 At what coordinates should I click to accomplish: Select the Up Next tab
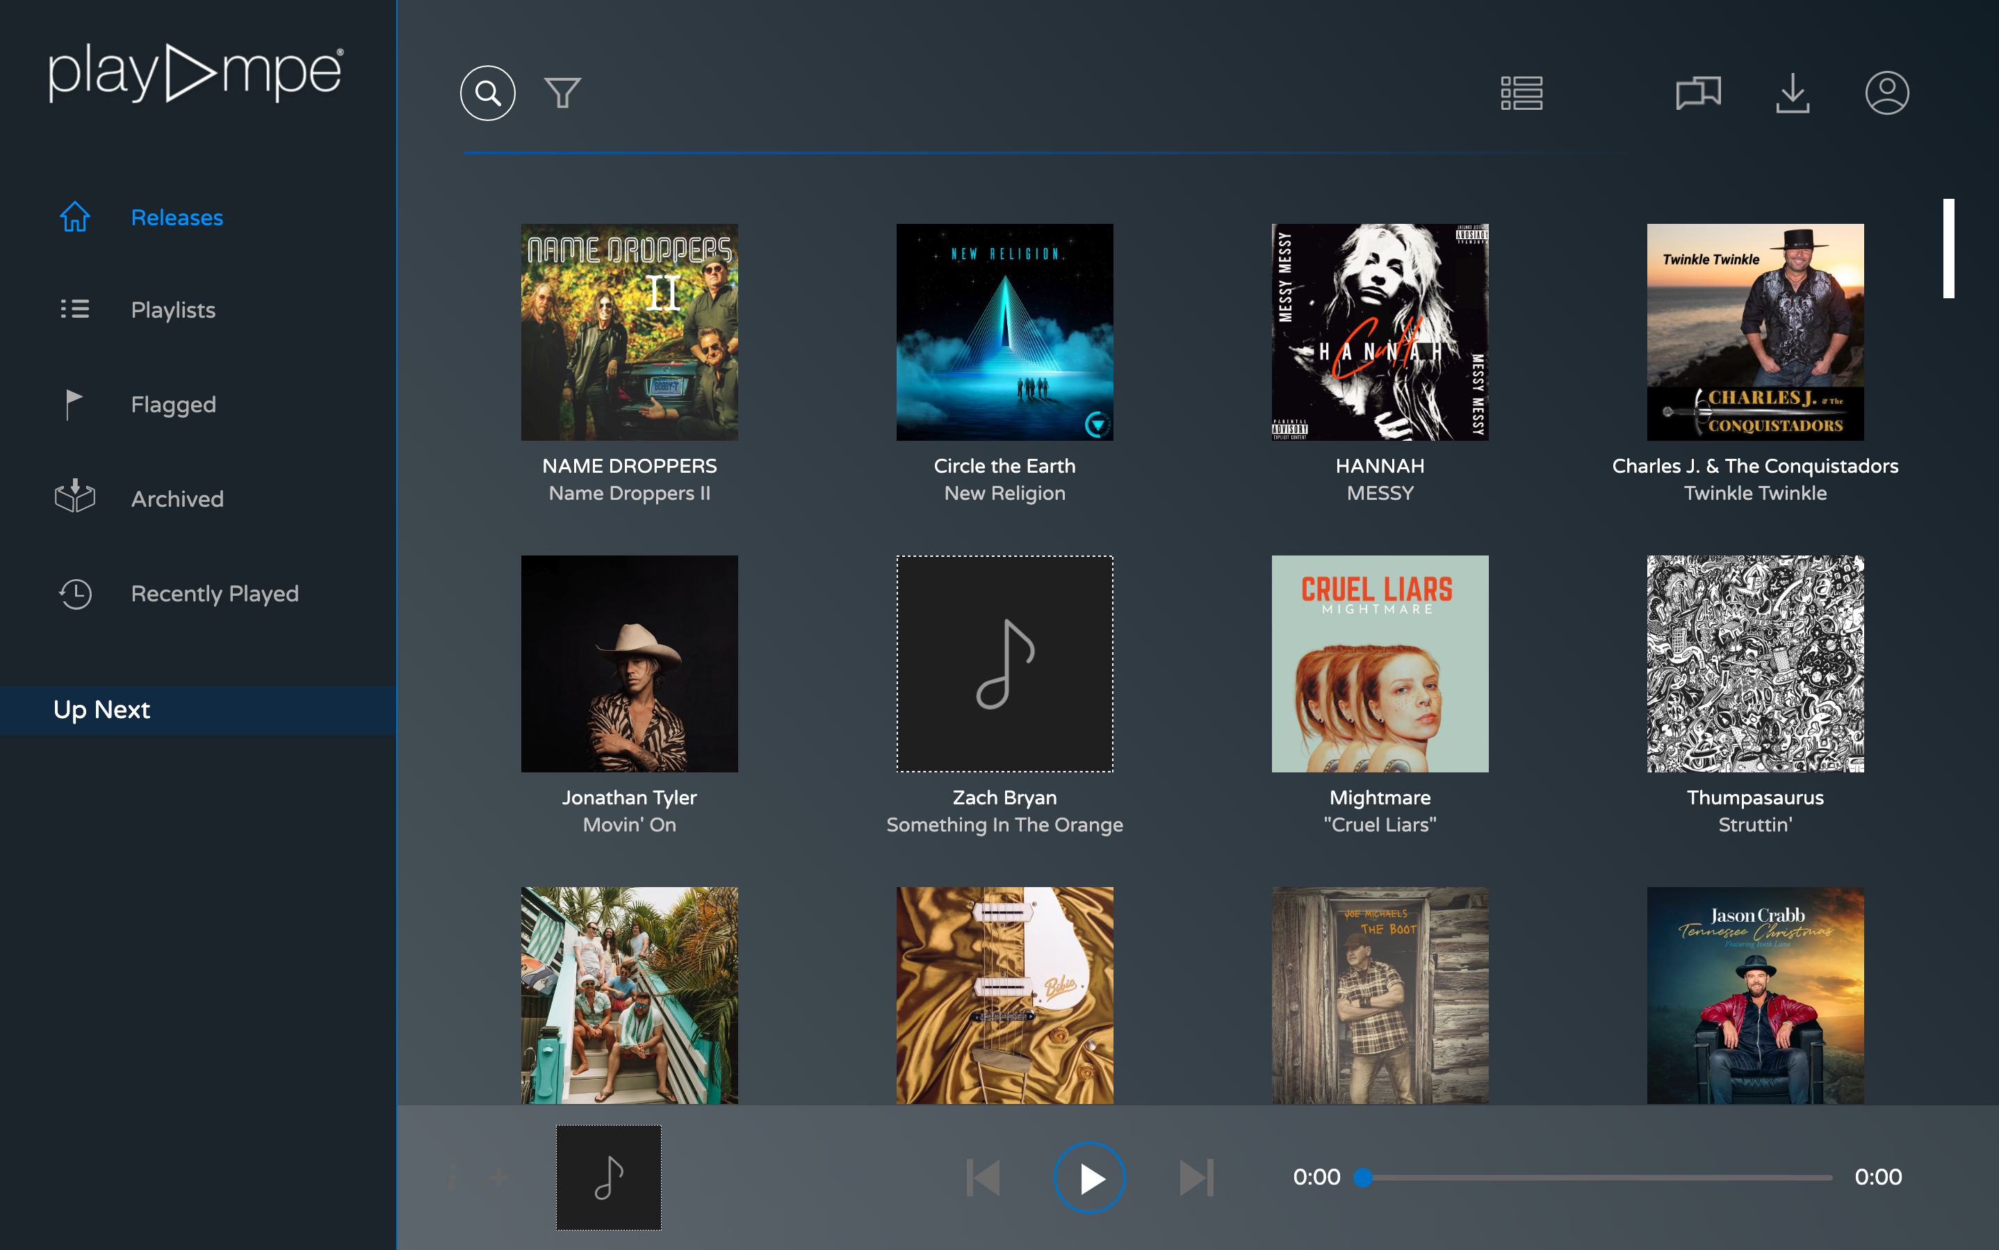click(101, 709)
